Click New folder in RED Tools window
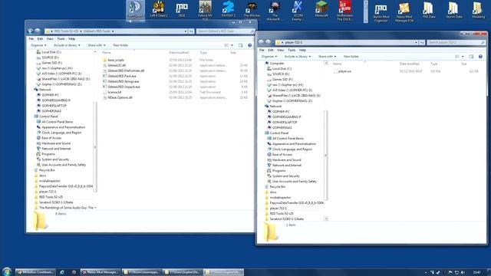This screenshot has width=491, height=276. pos(120,45)
